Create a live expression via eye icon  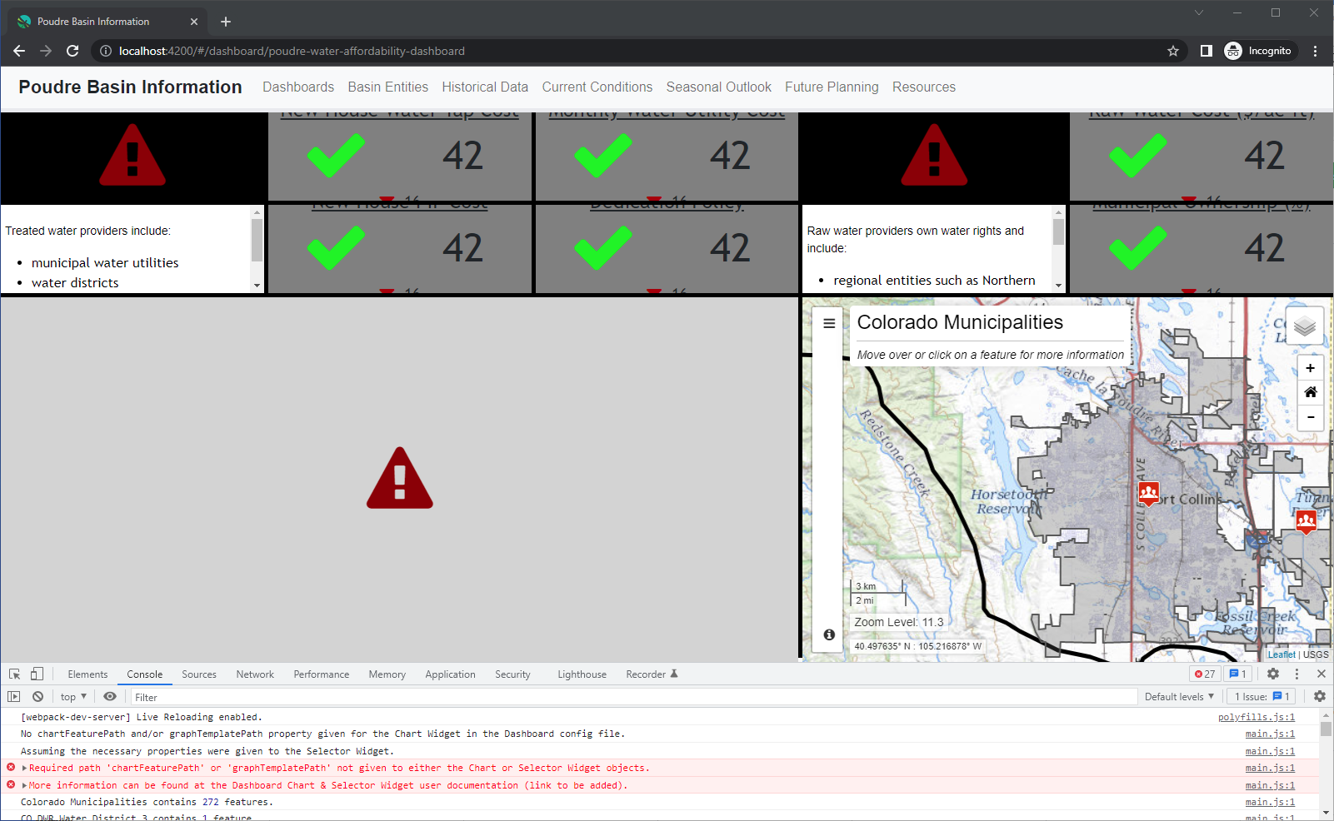pyautogui.click(x=109, y=696)
